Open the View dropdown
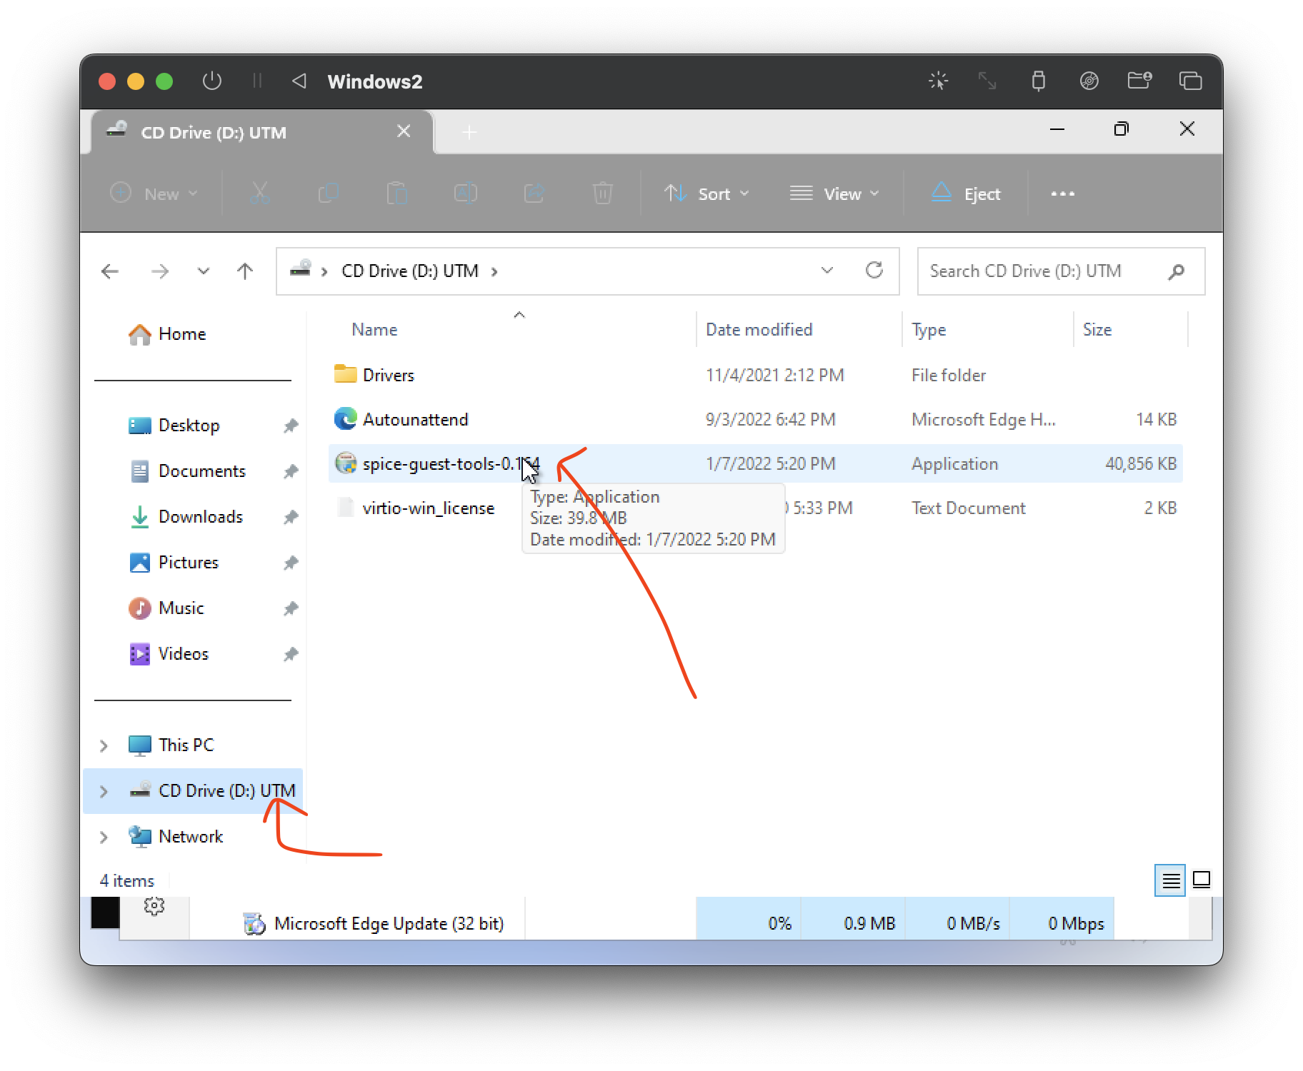The image size is (1303, 1071). (834, 193)
